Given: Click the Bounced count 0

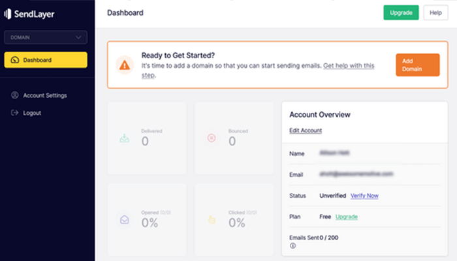Looking at the screenshot, I should click(232, 142).
